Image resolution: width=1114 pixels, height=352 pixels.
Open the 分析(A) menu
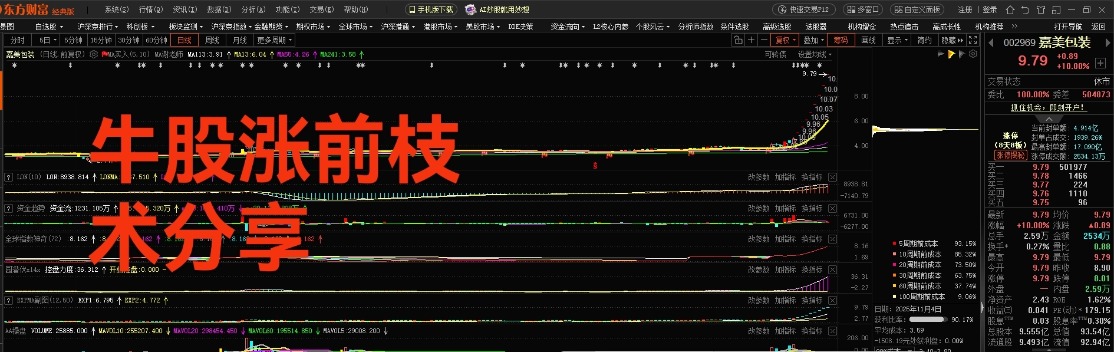point(253,9)
